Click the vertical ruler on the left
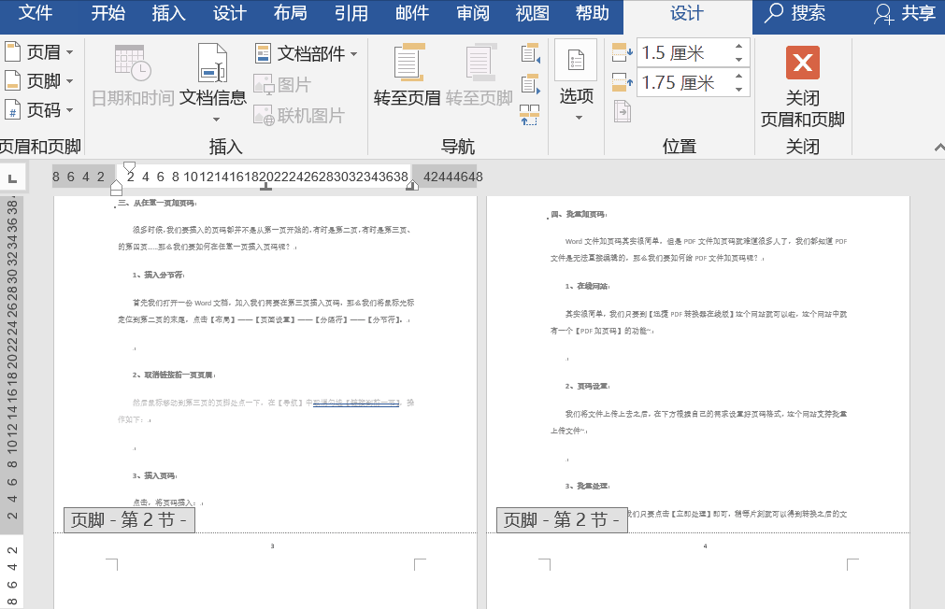Image resolution: width=945 pixels, height=609 pixels. pos(11,401)
